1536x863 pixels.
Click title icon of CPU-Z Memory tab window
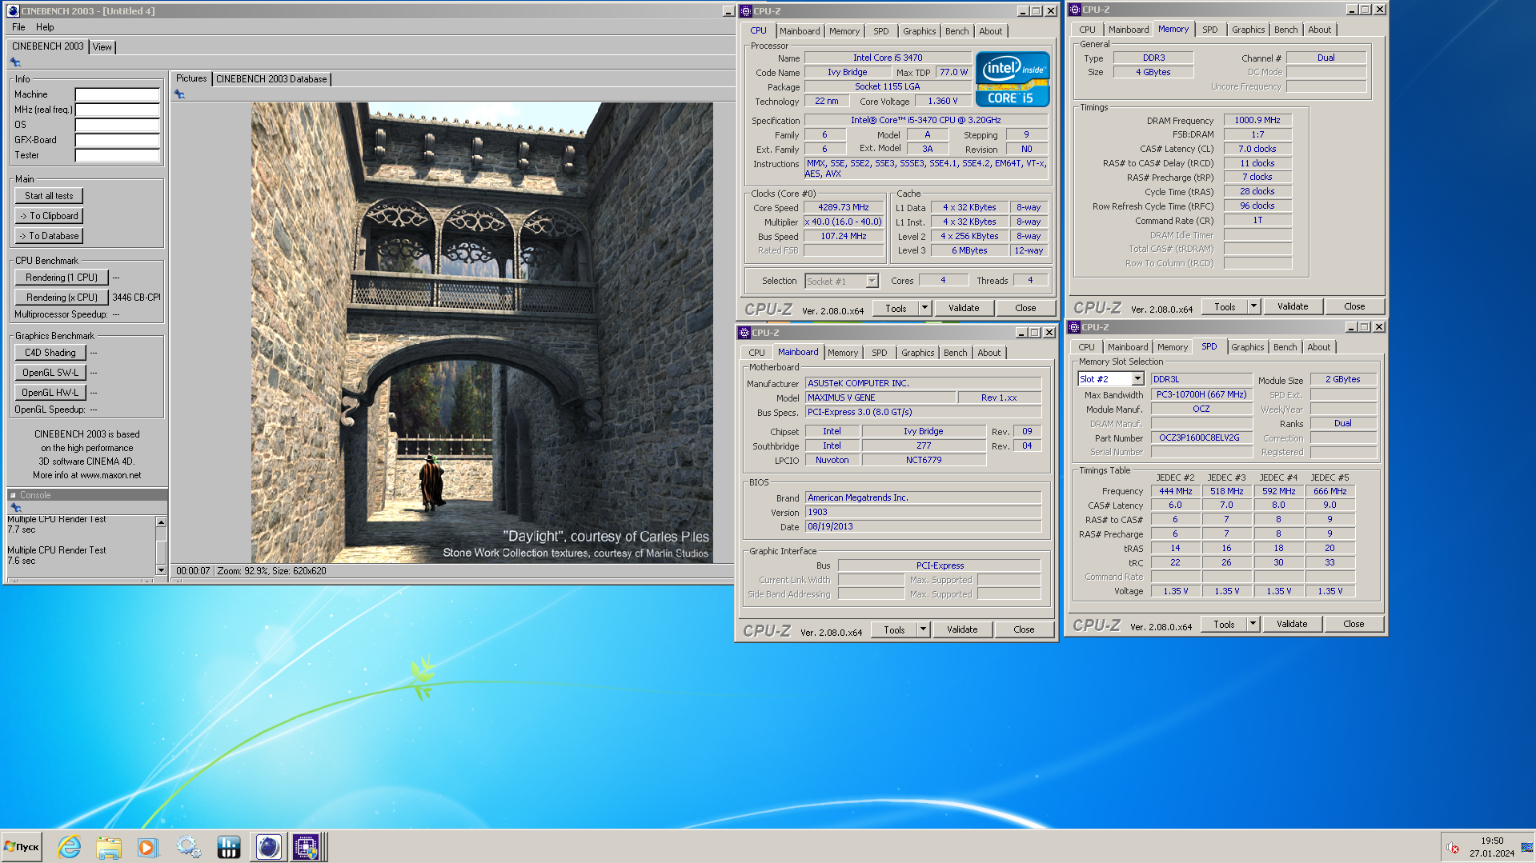(x=1074, y=10)
